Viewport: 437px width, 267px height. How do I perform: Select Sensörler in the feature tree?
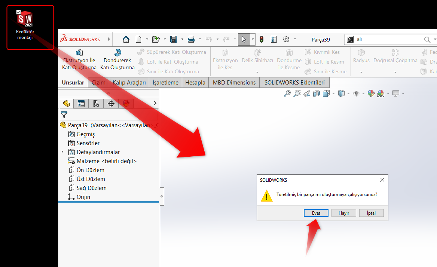[x=83, y=143]
